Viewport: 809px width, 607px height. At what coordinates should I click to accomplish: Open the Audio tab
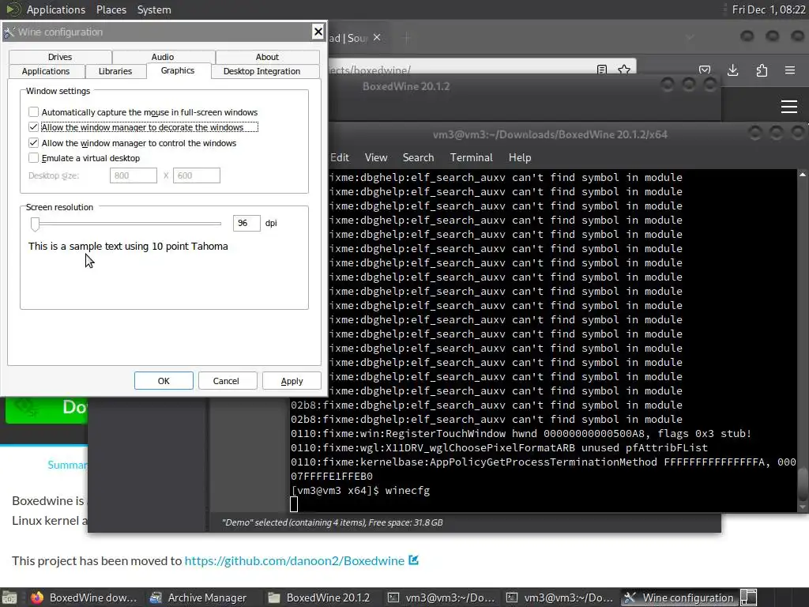pyautogui.click(x=163, y=57)
